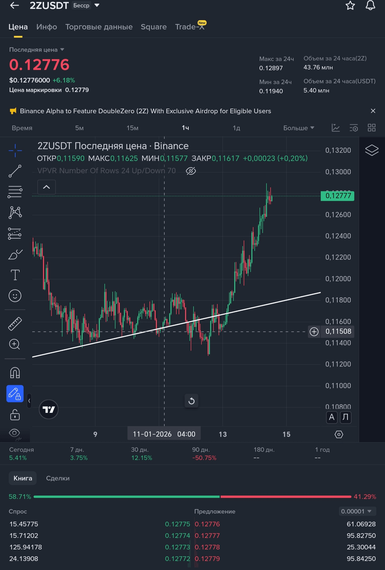Click the TradingView logo

click(49, 409)
